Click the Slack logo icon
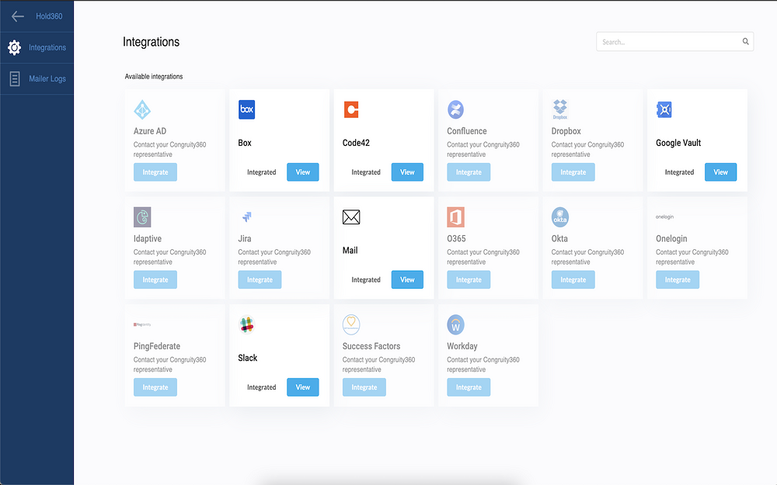Screen dimensions: 777x485 [x=247, y=324]
